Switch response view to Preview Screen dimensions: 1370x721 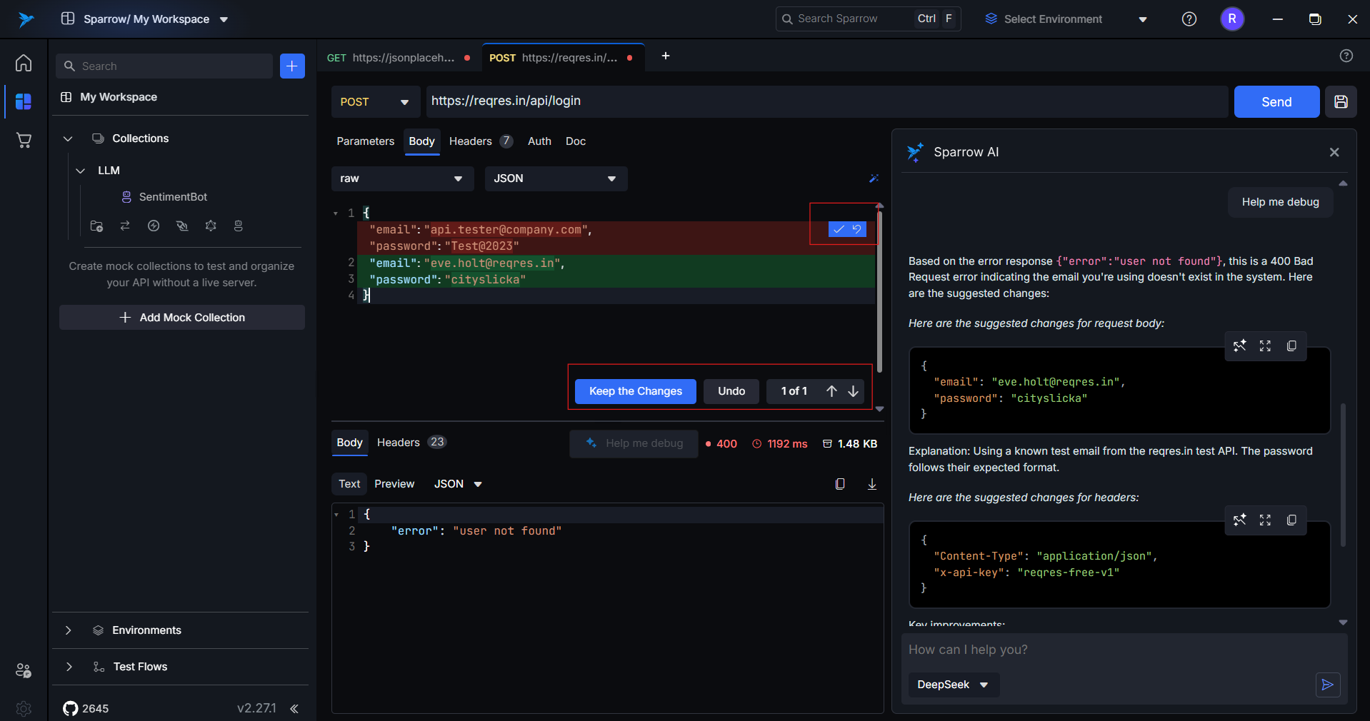pos(394,484)
